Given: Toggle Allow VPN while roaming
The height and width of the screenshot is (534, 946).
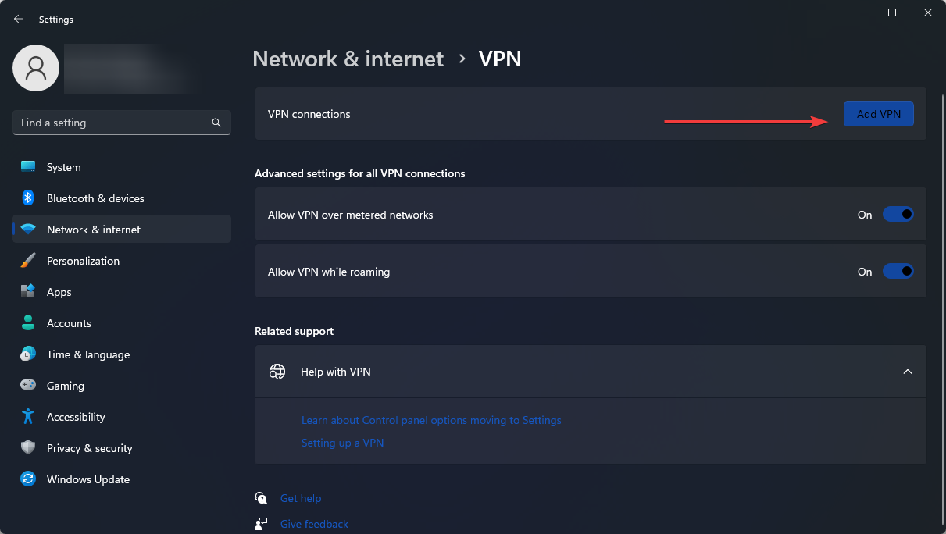Looking at the screenshot, I should click(898, 272).
